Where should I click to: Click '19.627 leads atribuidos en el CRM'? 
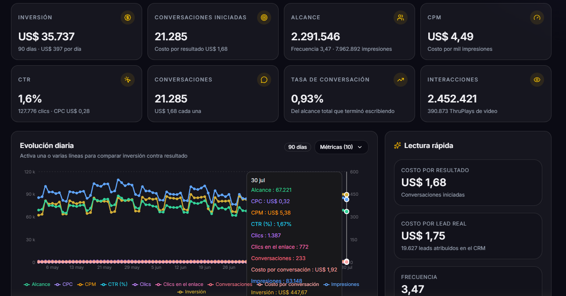tap(443, 248)
